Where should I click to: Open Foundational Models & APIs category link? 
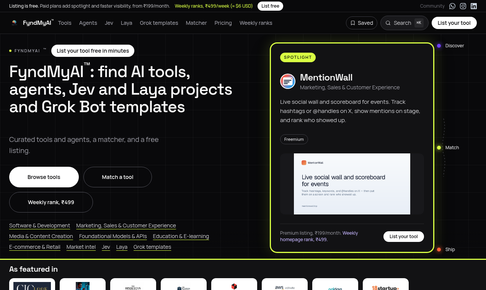click(113, 237)
